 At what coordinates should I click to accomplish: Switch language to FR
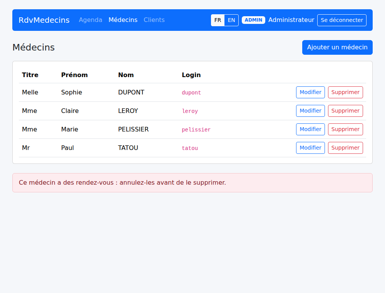pos(218,20)
